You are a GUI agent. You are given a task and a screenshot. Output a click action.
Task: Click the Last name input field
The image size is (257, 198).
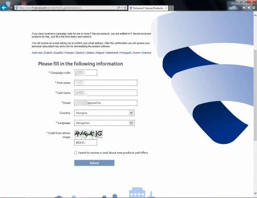106,93
